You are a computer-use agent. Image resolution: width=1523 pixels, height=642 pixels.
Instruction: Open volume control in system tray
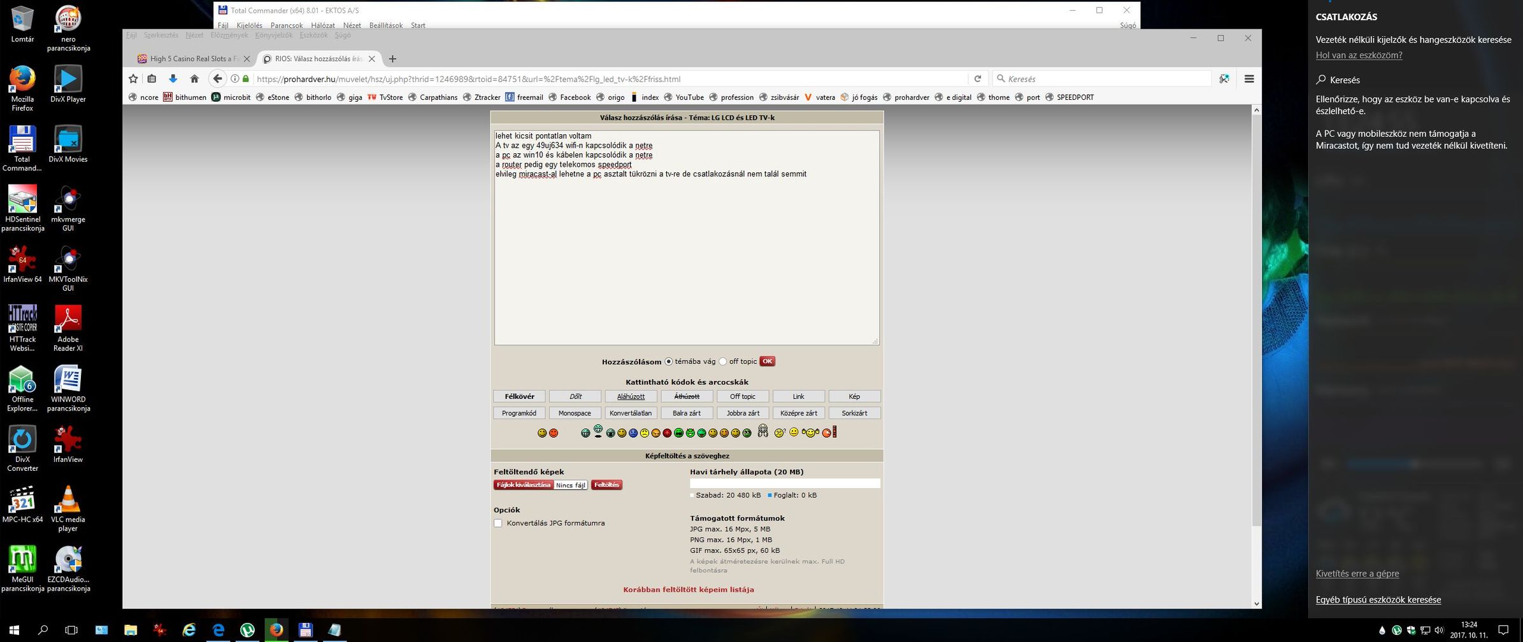[x=1438, y=631]
